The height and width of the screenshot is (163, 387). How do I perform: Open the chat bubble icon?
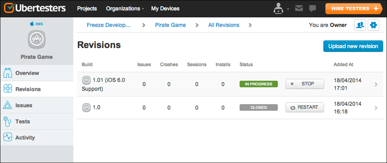click(313, 9)
